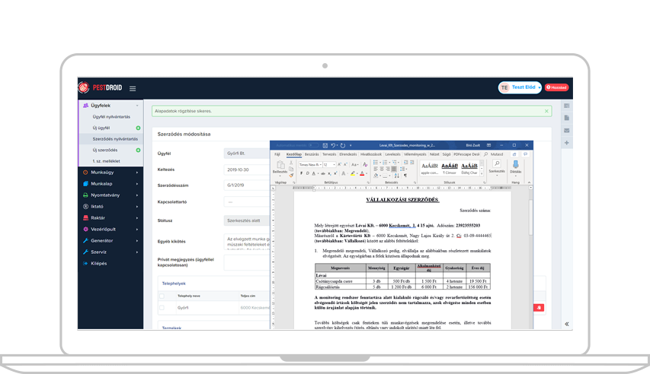The image size is (650, 374).
Task: Click the save icon in Word title bar
Action: point(325,144)
